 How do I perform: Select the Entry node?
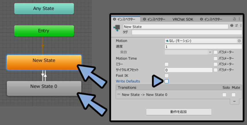pos(44,31)
